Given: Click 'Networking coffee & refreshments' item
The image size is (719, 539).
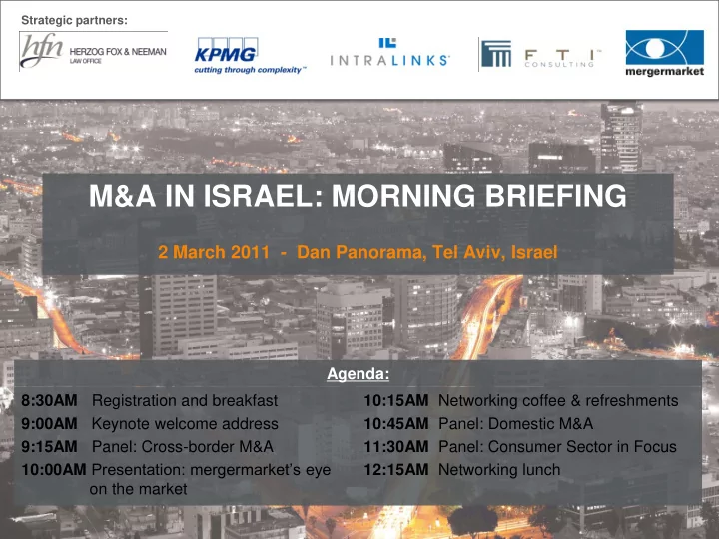Looking at the screenshot, I should pos(558,400).
